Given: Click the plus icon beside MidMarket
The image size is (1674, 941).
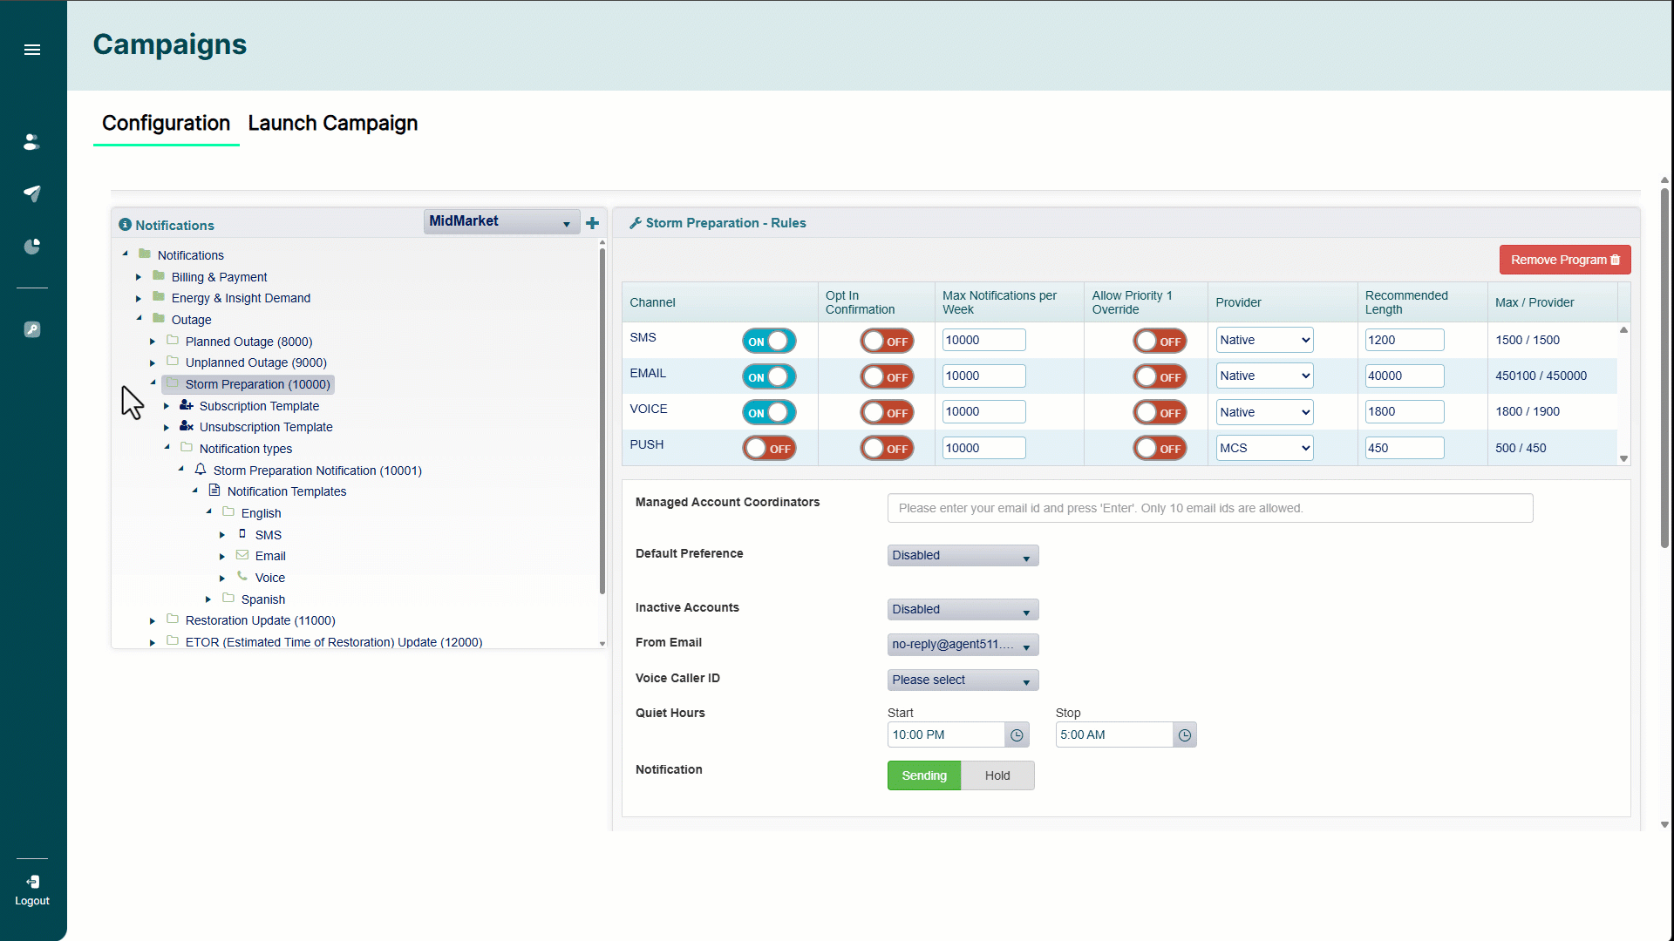Looking at the screenshot, I should (x=593, y=223).
